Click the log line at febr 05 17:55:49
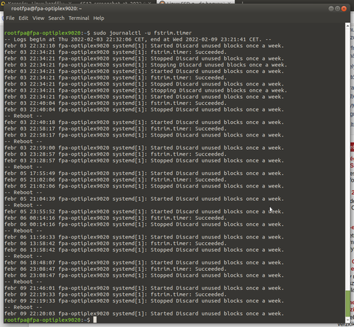Image resolution: width=354 pixels, height=327 pixels. 144,173
